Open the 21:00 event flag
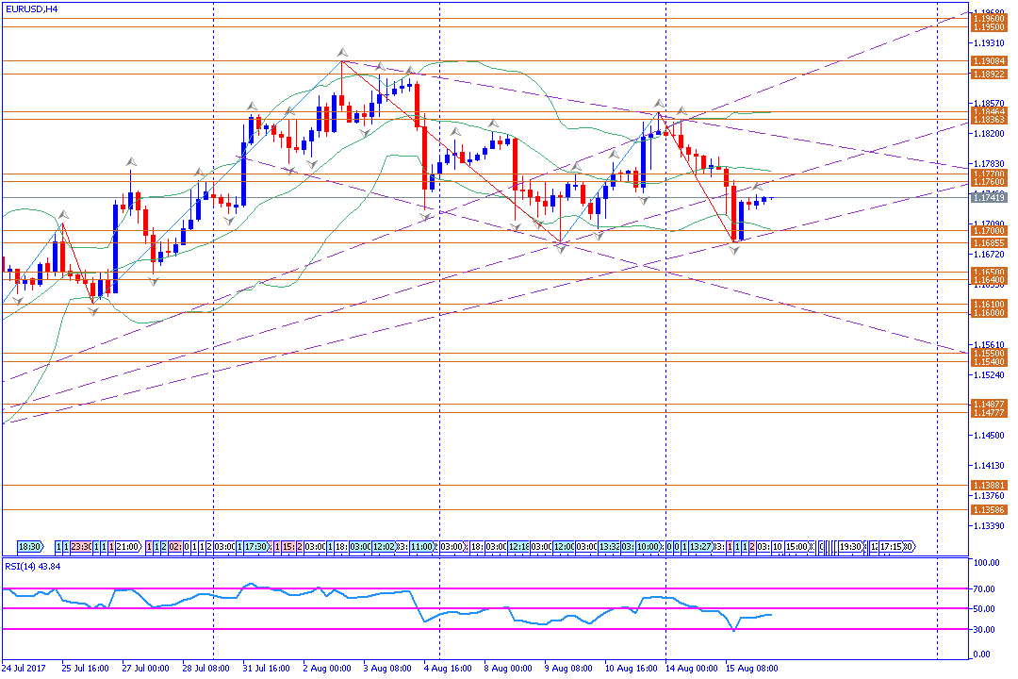The image size is (1018, 679). tap(128, 546)
